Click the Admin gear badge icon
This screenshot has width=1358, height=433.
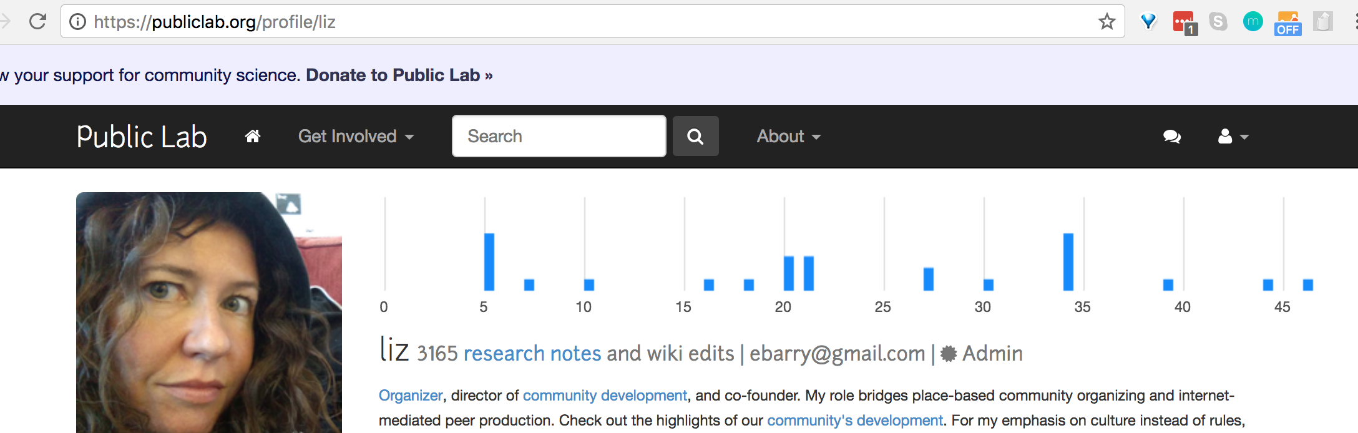[949, 354]
